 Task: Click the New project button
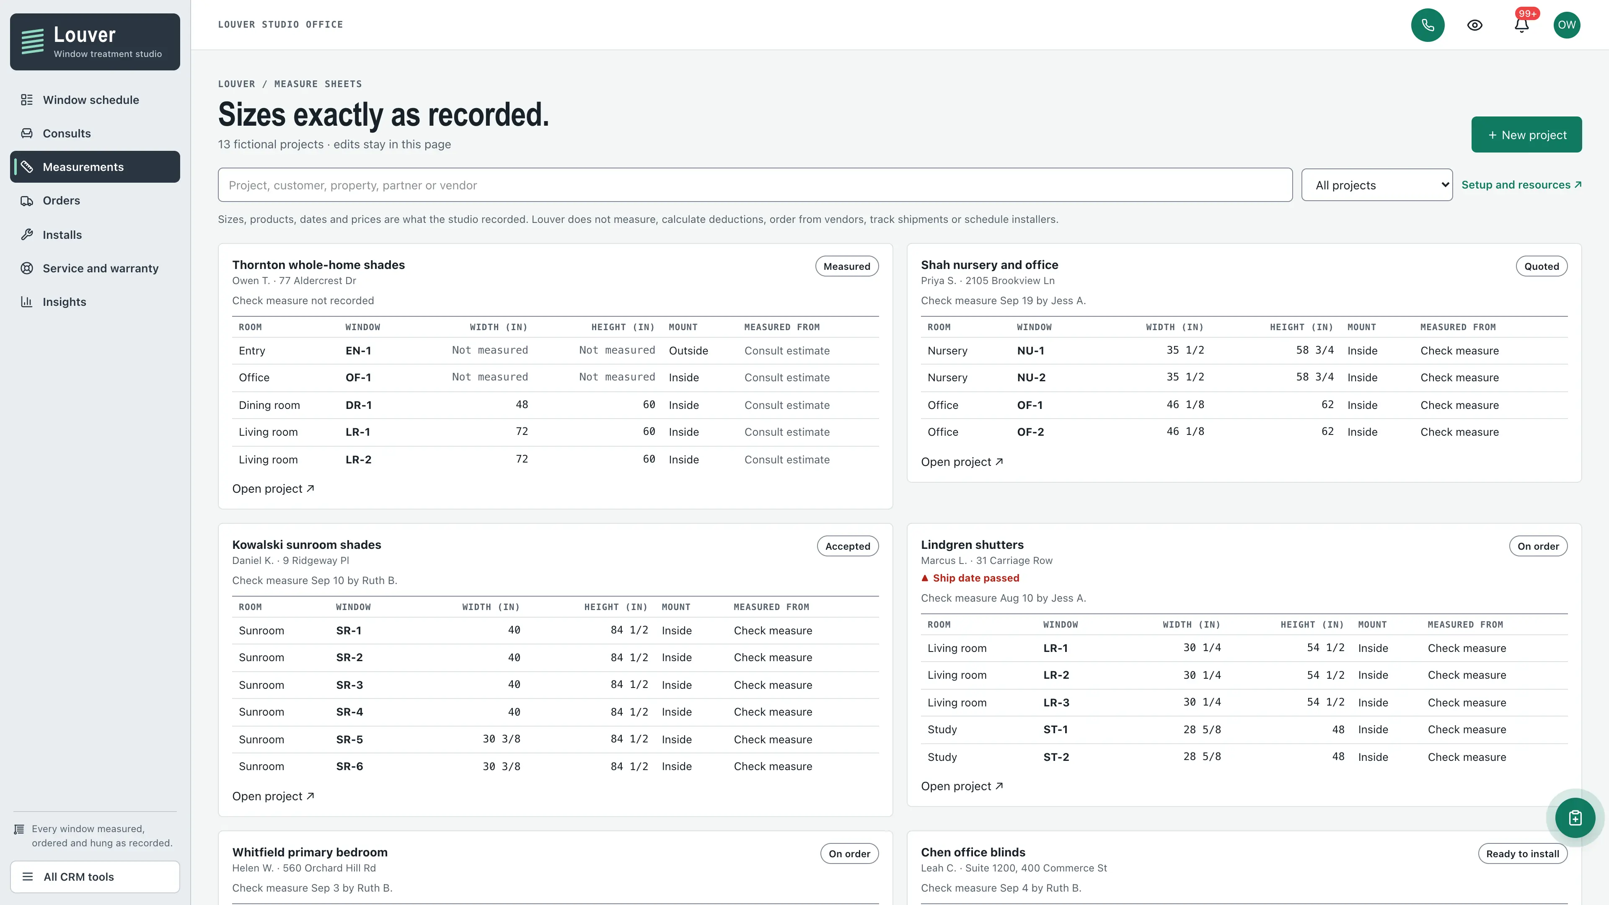[x=1526, y=134]
